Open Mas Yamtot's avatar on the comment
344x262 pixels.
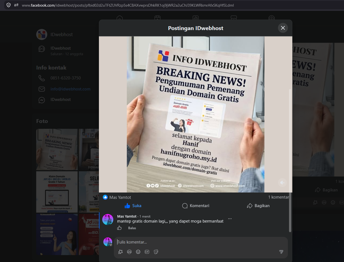pos(108,220)
